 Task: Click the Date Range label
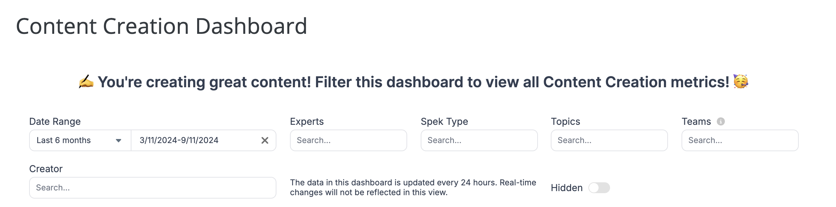tap(55, 121)
